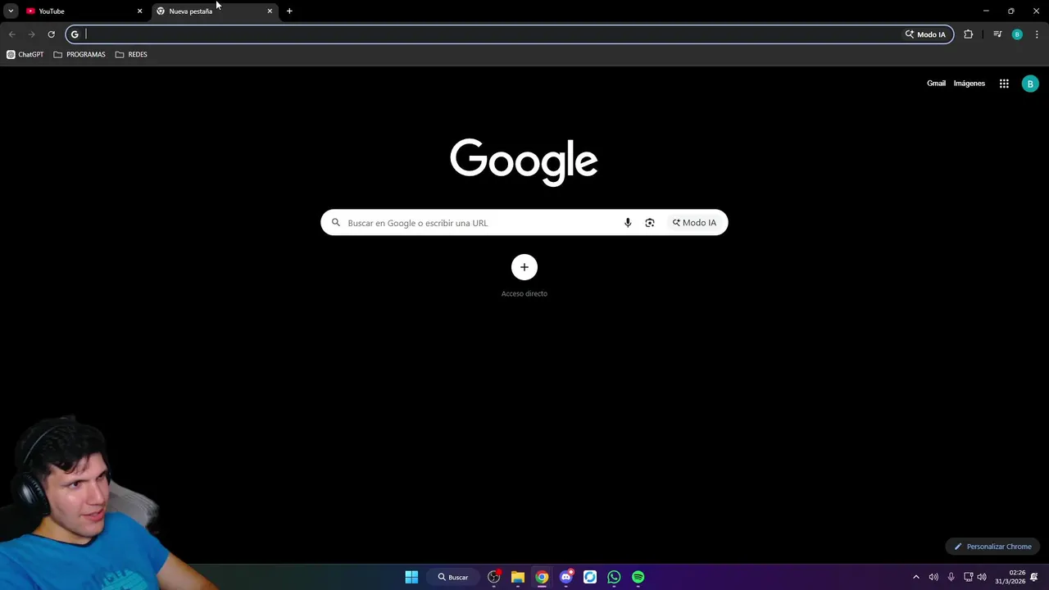Click Personalizar Chrome button

pos(992,547)
